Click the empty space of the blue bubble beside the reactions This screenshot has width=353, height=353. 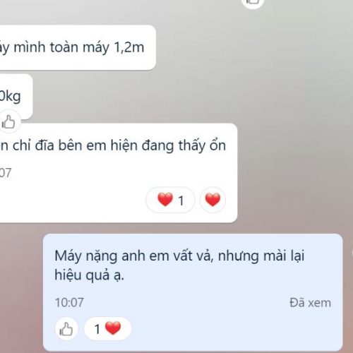pos(235,330)
